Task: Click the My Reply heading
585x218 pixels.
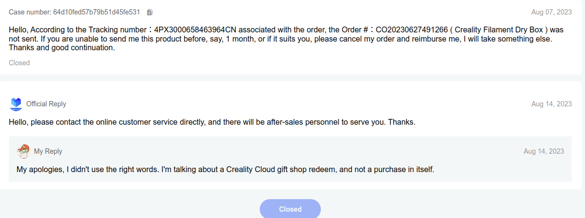Action: [48, 151]
